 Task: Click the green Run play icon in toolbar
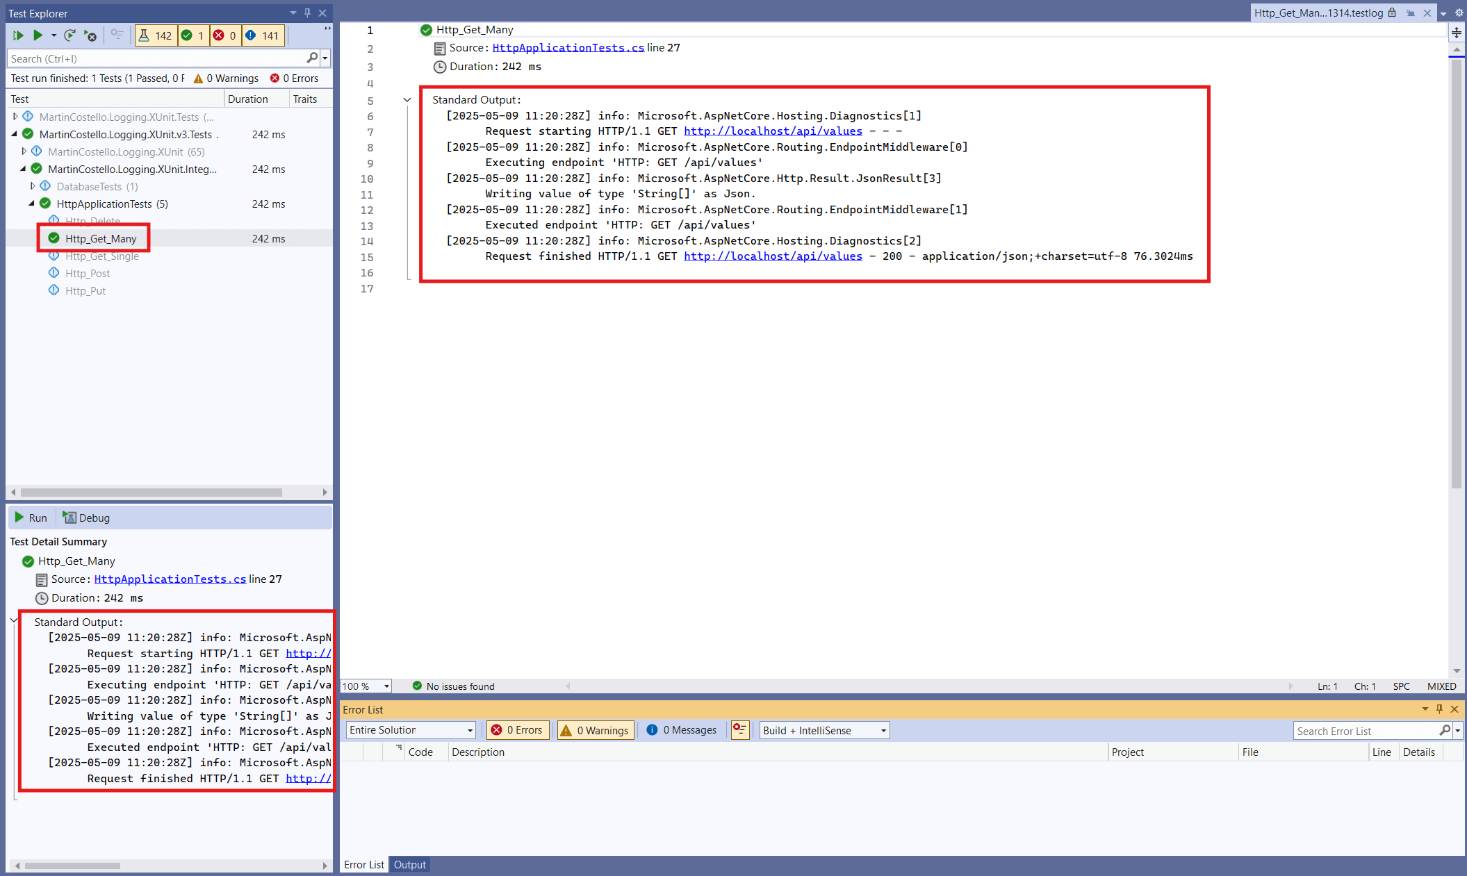(x=38, y=35)
